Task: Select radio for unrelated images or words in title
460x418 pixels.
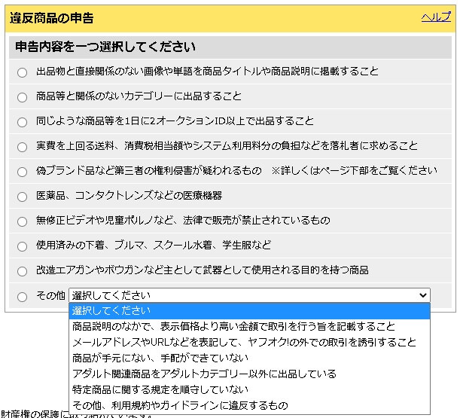Action: pos(22,72)
